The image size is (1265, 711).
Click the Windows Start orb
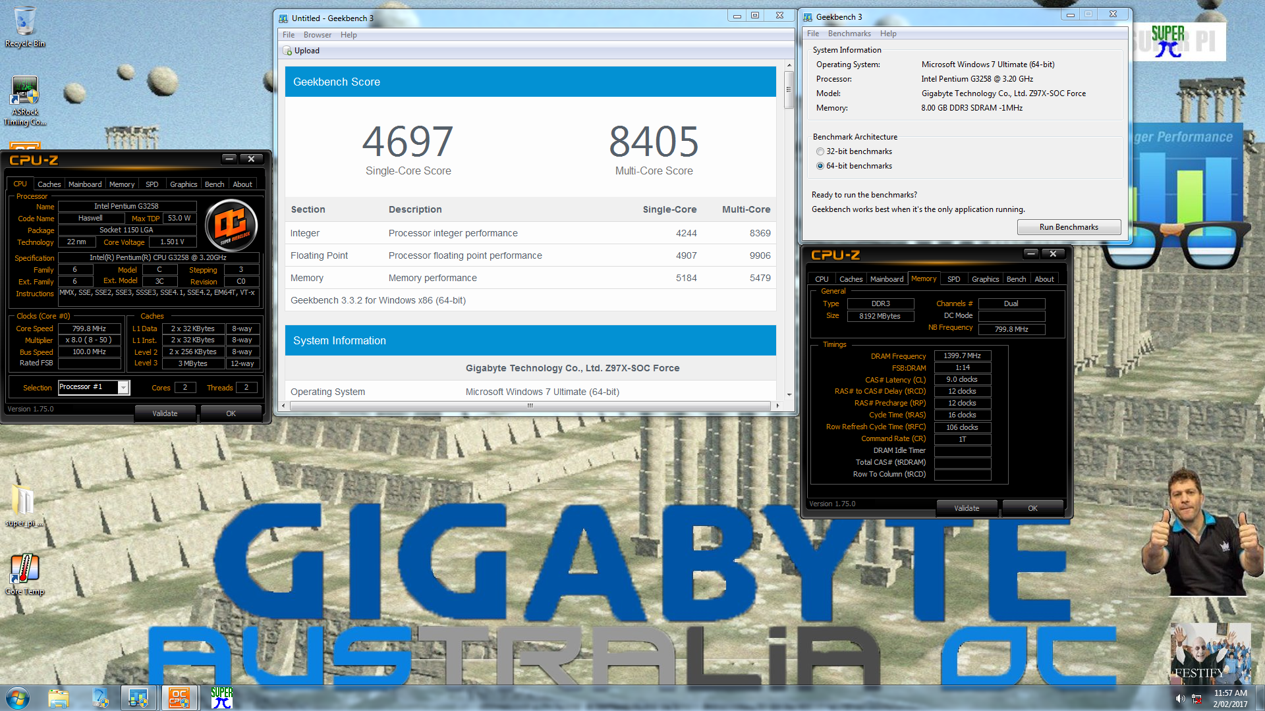pos(18,698)
